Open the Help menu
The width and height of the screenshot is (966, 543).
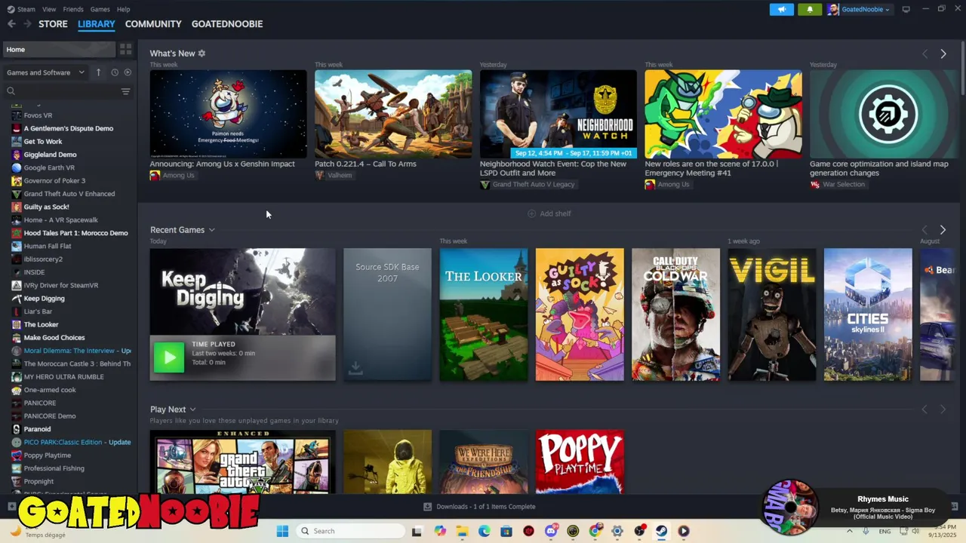point(124,9)
